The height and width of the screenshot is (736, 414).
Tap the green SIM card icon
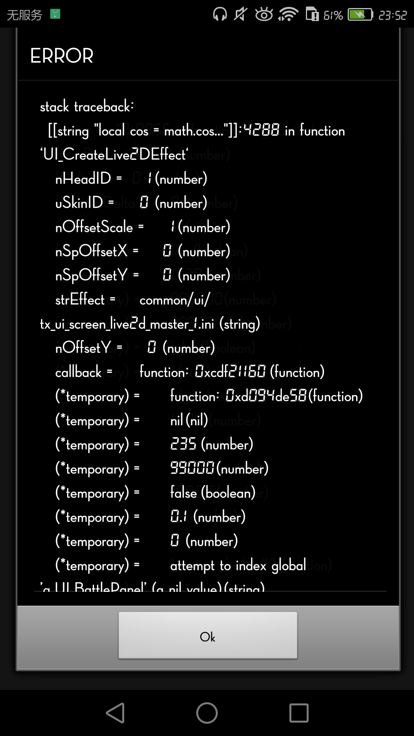pyautogui.click(x=55, y=15)
